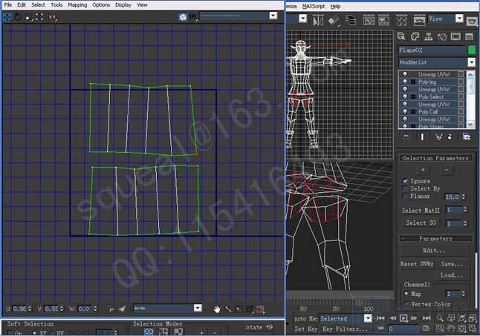Toggle the lightbulb on top Unwrap UVW modifier
Image resolution: width=480 pixels, height=336 pixels.
(405, 74)
